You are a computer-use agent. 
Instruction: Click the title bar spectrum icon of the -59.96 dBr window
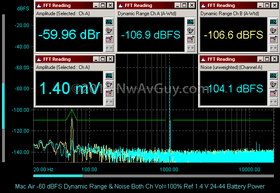tap(39, 5)
